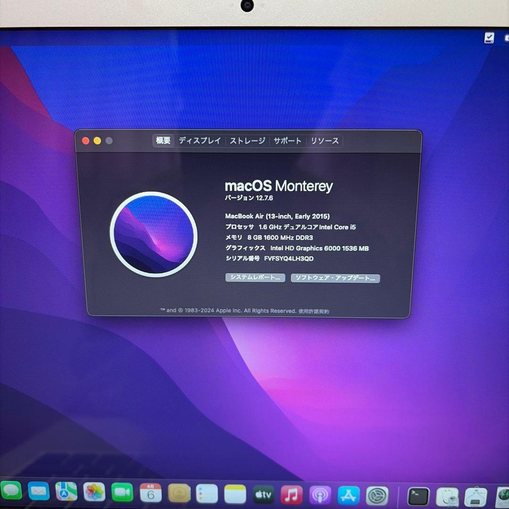Open the Contacts app in Dock
509x509 pixels.
(179, 493)
